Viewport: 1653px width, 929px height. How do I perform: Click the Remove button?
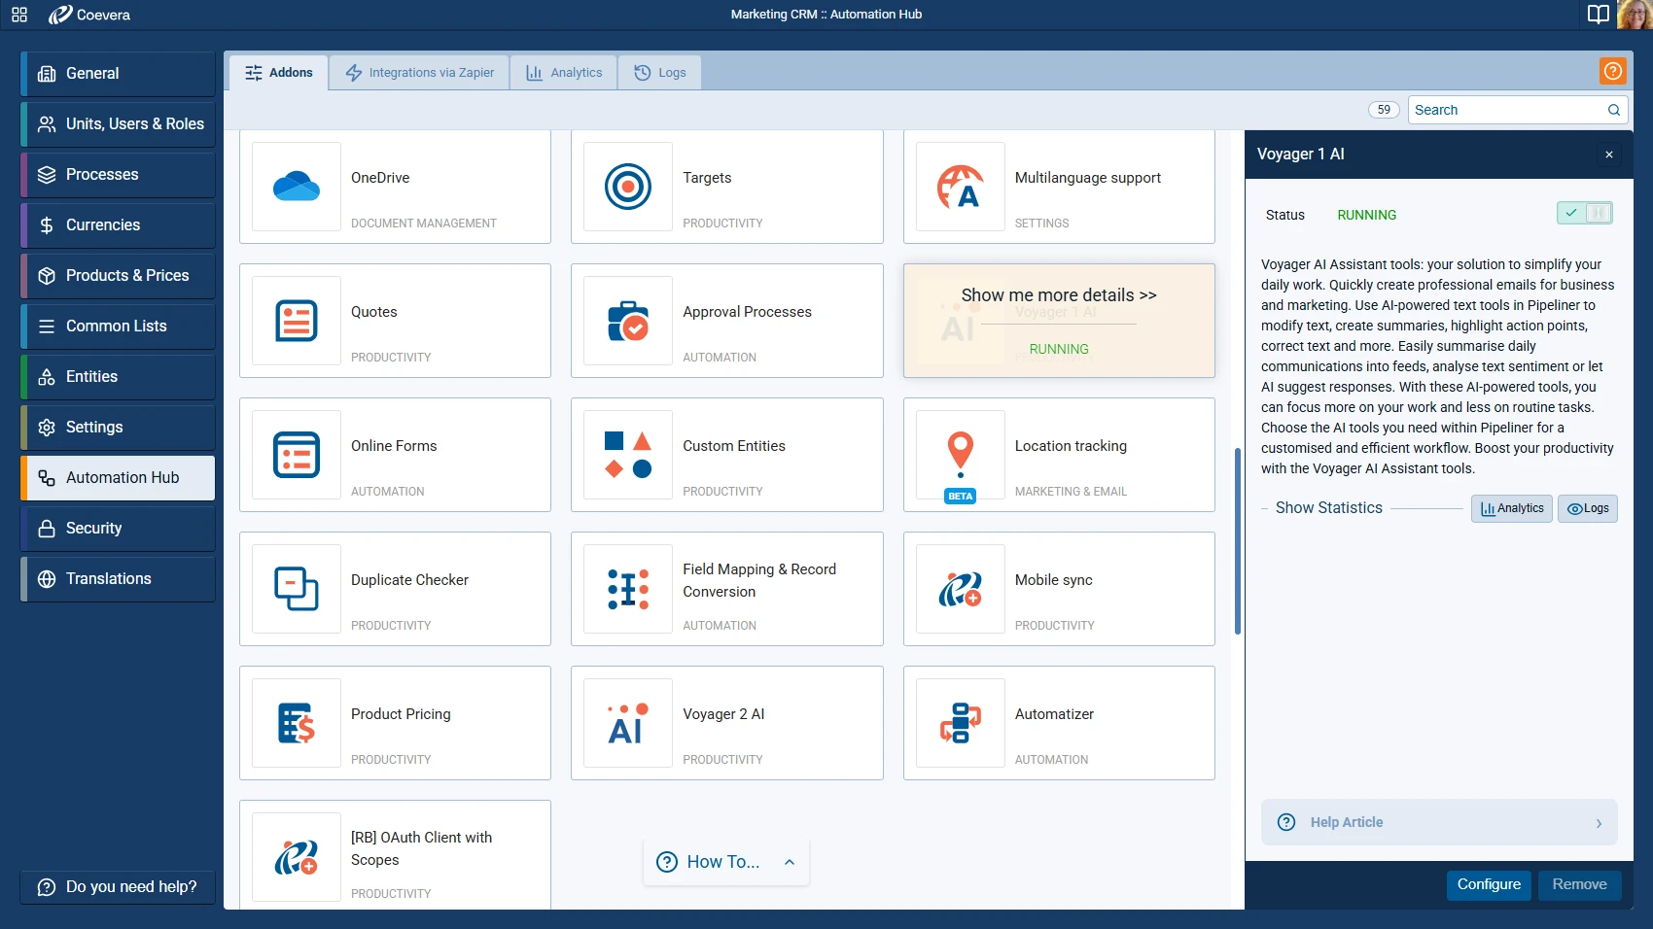coord(1579,884)
